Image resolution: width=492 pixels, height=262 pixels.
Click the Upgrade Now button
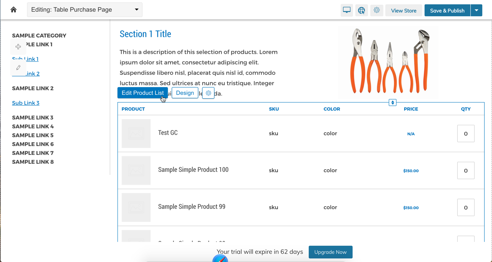pos(330,252)
